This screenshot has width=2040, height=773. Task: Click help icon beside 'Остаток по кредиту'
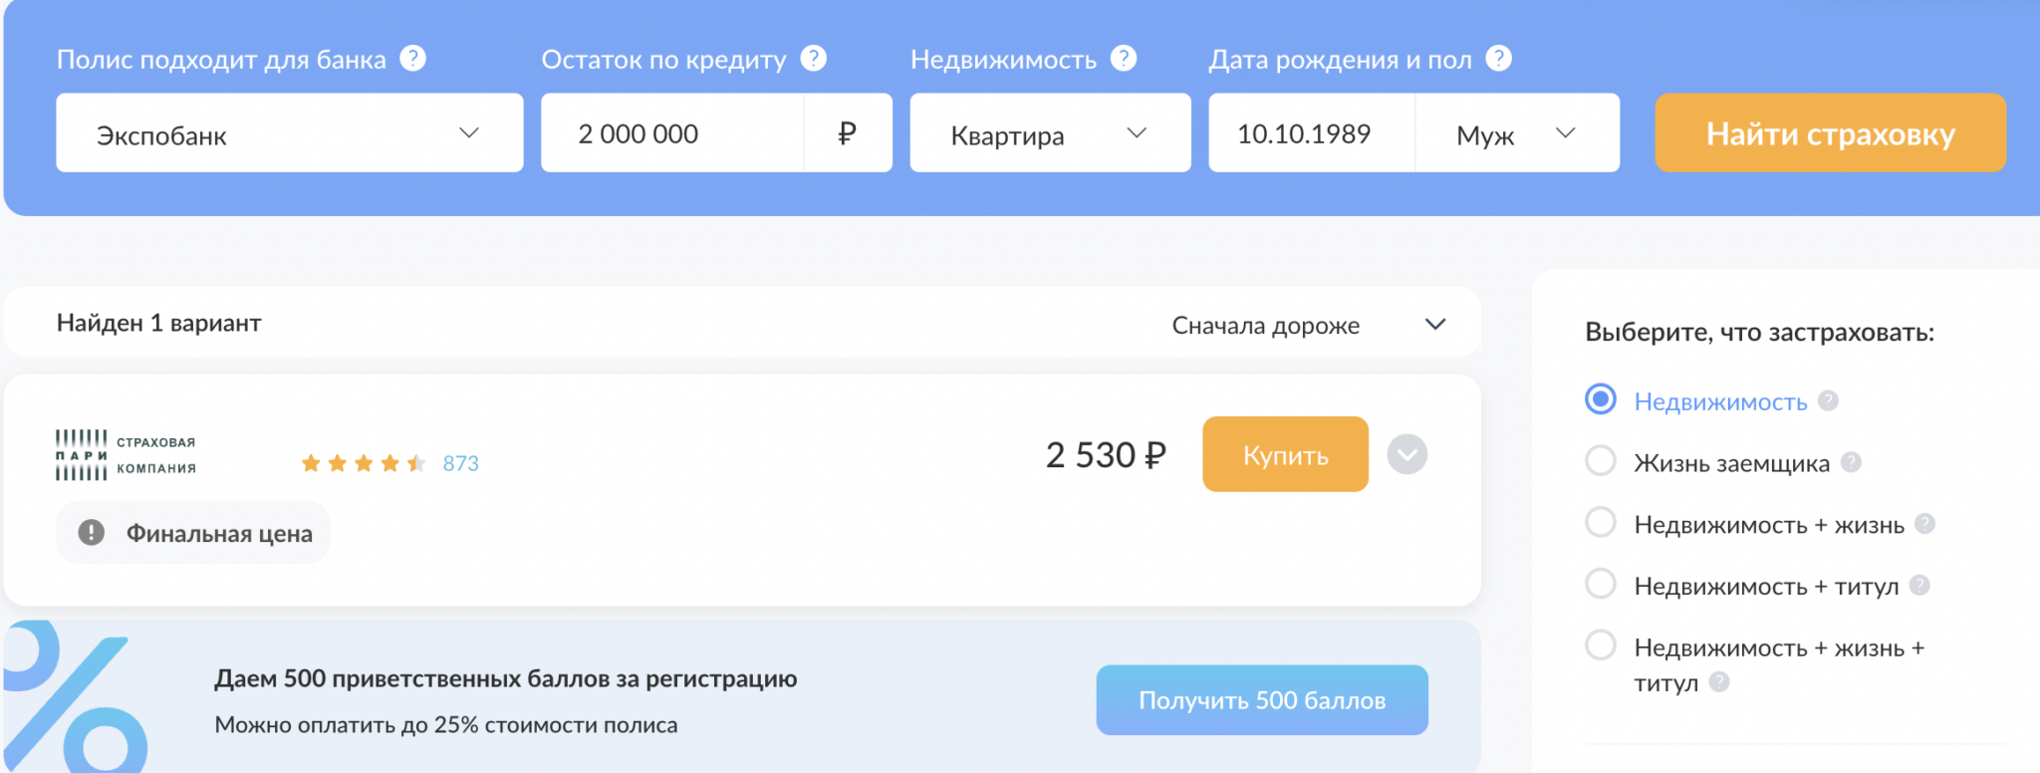pyautogui.click(x=813, y=59)
